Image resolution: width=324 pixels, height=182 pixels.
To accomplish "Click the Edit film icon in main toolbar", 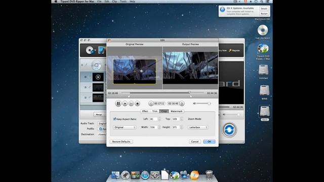I will coord(102,50).
